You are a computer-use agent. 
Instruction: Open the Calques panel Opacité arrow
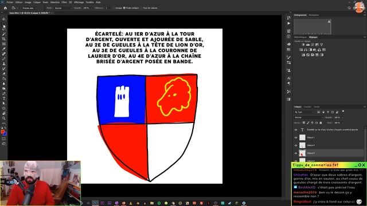pyautogui.click(x=342, y=117)
